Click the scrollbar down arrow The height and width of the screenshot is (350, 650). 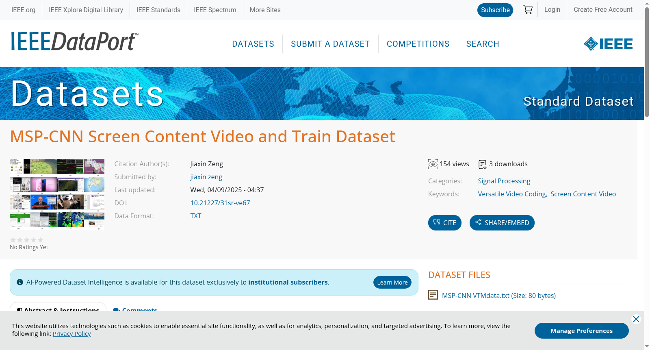click(x=647, y=346)
